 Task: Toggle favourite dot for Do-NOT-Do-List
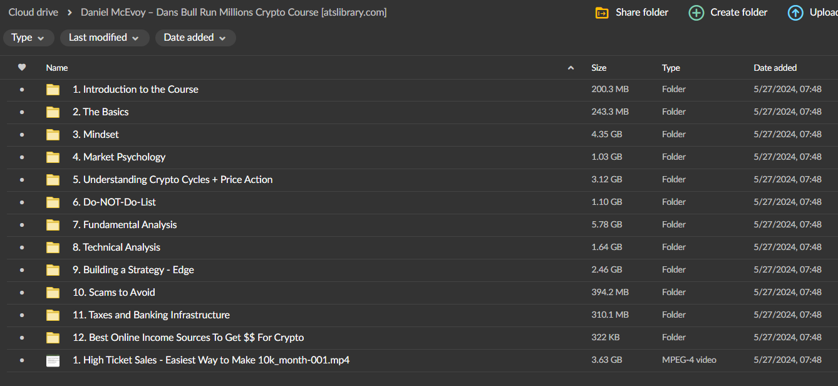pos(22,202)
